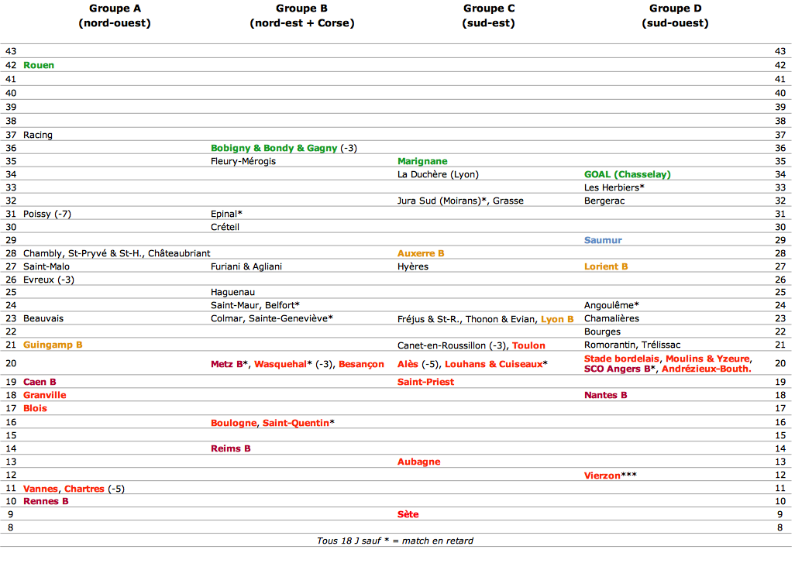The height and width of the screenshot is (570, 795).
Task: Click the Groupe C (sud-est) heading
Action: pos(489,15)
